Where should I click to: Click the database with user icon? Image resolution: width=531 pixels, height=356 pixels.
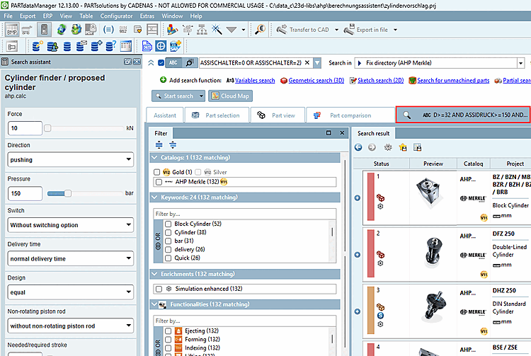point(52,46)
